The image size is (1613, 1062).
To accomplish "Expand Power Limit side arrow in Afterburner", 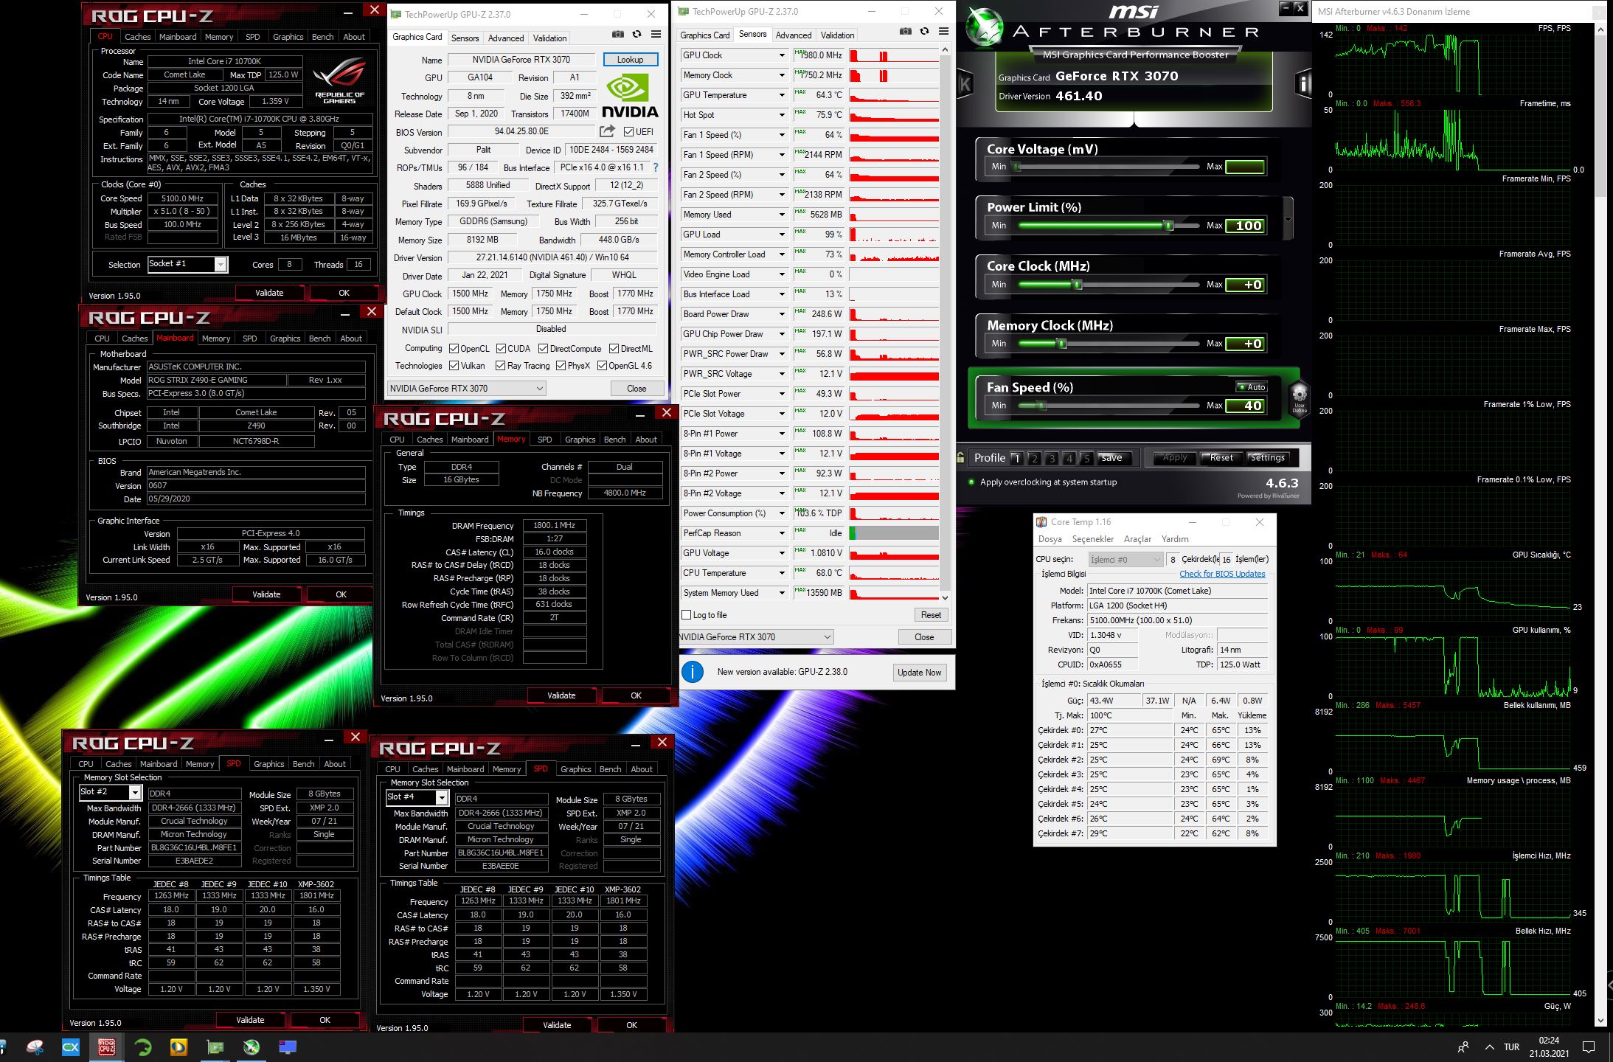I will click(1288, 219).
